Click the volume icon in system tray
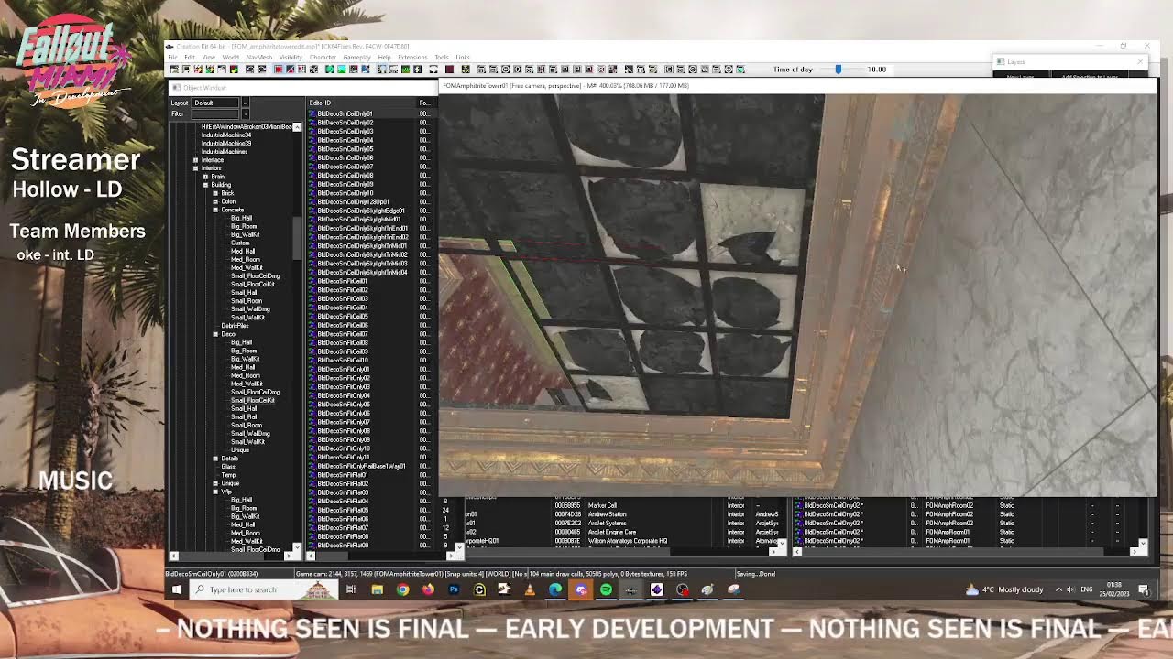Viewport: 1173px width, 659px height. tap(1070, 589)
